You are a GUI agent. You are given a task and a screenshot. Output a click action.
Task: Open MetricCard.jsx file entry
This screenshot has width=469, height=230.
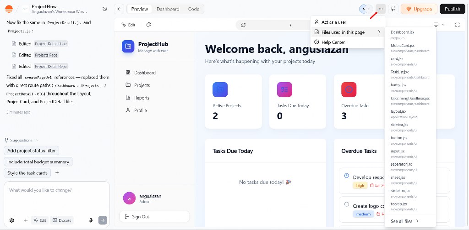click(410, 48)
